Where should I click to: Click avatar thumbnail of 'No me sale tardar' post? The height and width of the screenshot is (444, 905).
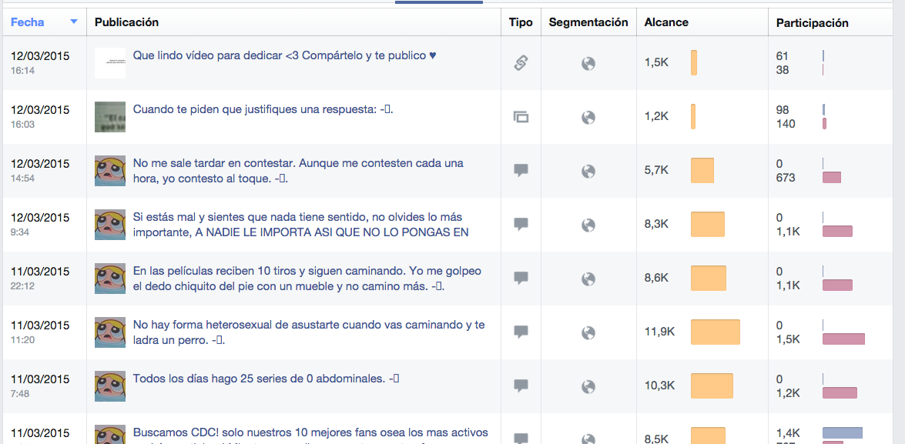pos(110,171)
